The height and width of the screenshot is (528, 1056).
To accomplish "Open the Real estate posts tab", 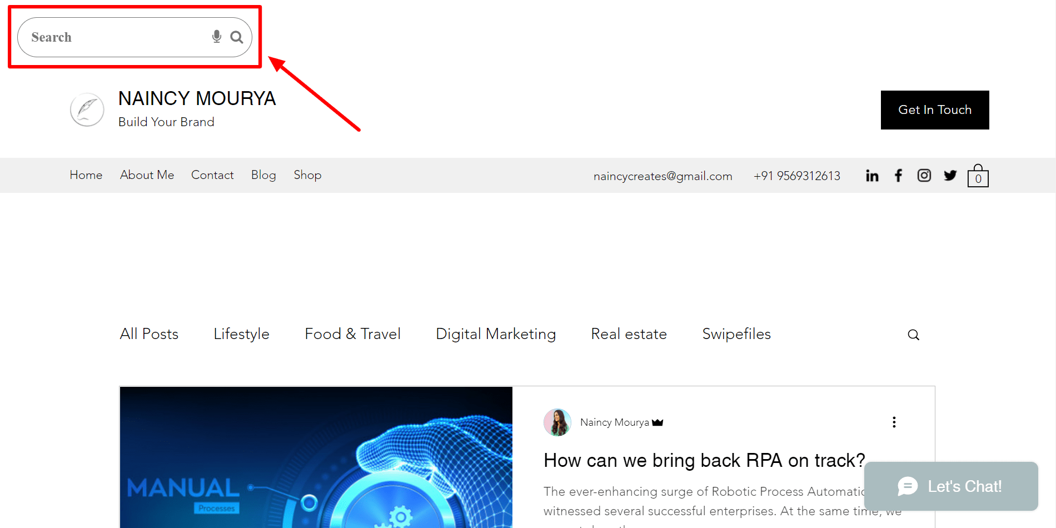I will tap(629, 334).
